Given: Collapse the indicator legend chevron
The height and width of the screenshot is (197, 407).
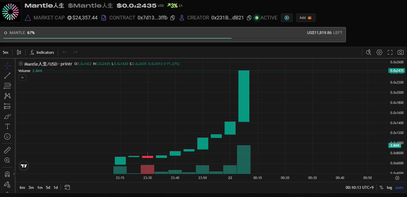Looking at the screenshot, I should (22, 78).
